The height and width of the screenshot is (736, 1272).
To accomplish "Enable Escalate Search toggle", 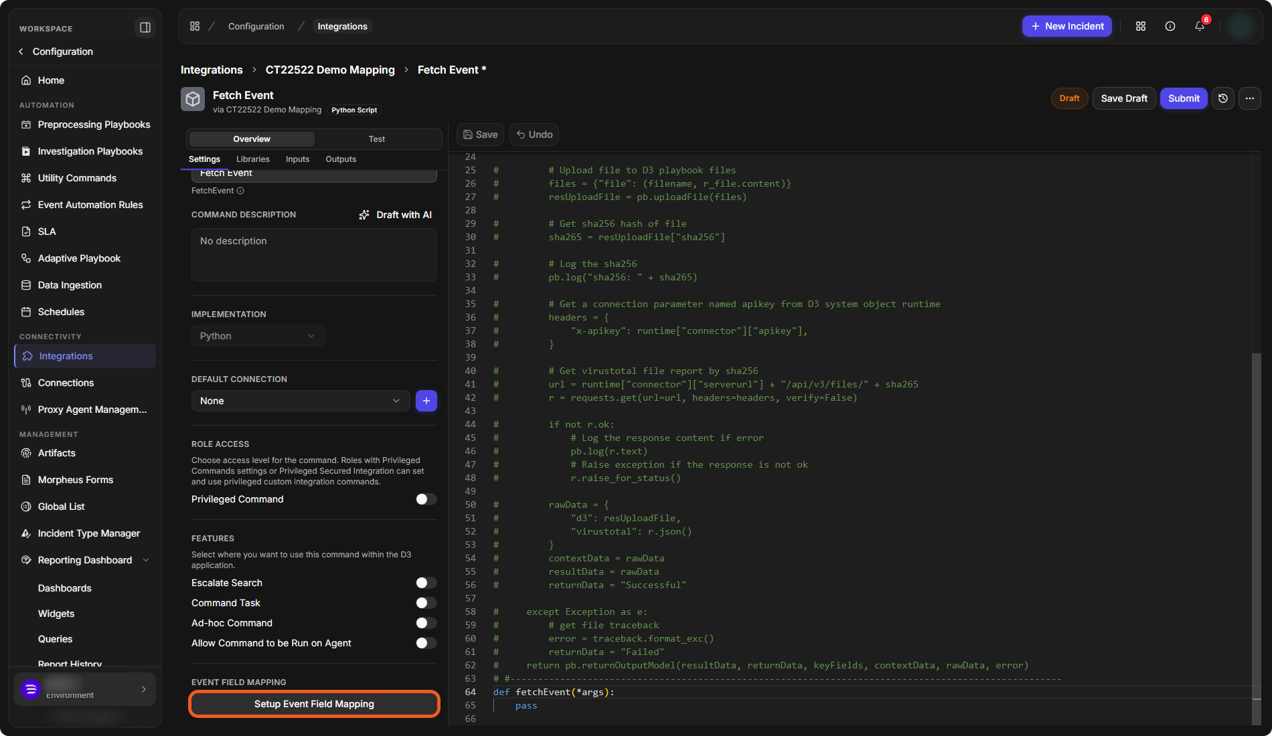I will pos(426,583).
